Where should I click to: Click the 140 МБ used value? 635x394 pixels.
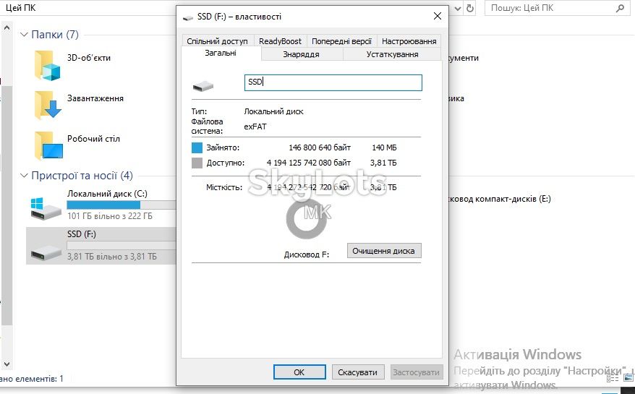384,147
